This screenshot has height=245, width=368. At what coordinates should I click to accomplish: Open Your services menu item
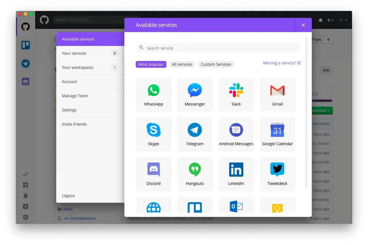click(90, 53)
